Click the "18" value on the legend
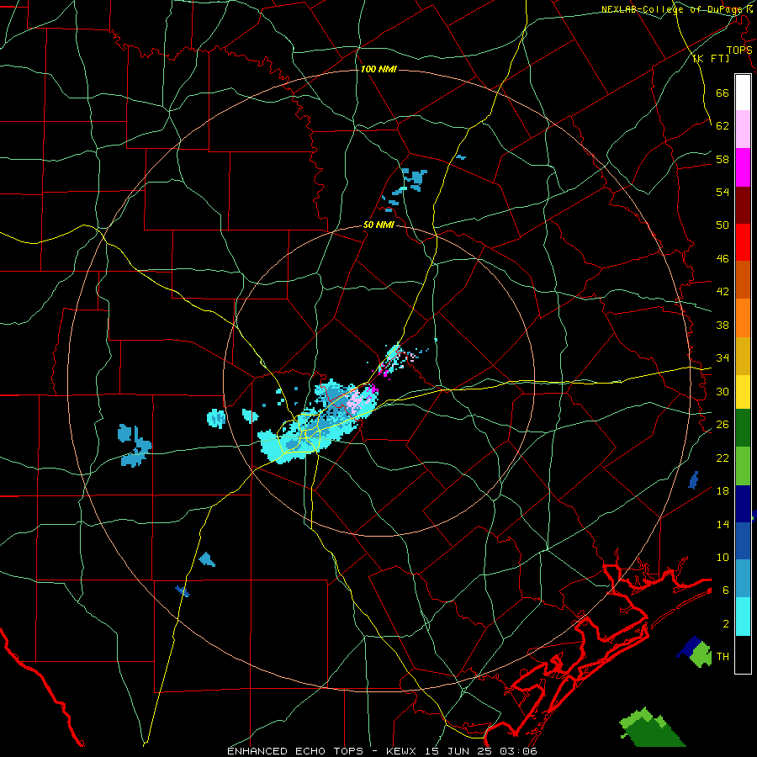 pyautogui.click(x=723, y=491)
